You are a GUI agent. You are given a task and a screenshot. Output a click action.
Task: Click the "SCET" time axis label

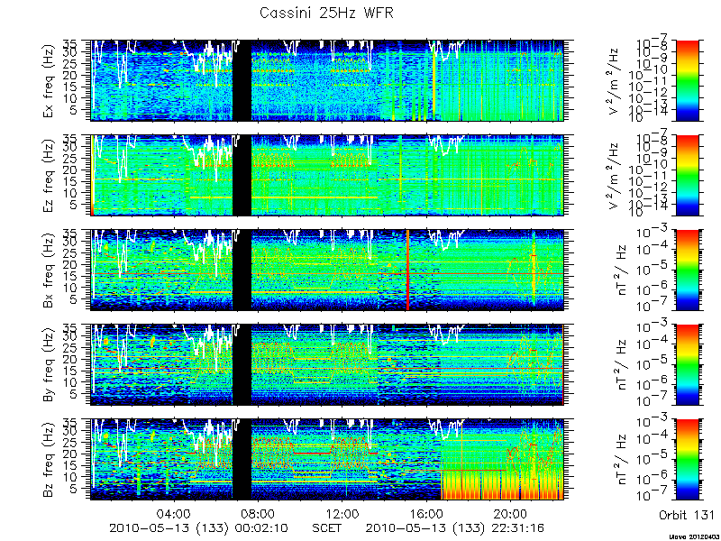(327, 528)
